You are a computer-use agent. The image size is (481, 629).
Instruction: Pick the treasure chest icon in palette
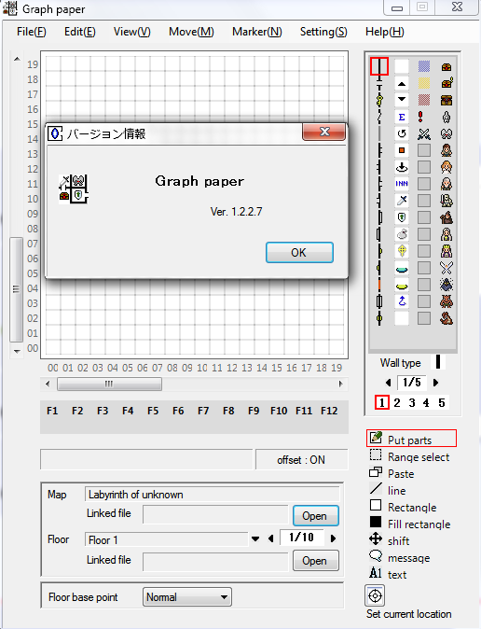point(447,66)
